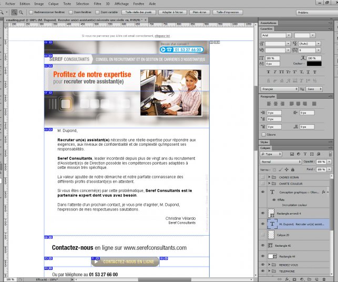Image resolution: width=338 pixels, height=282 pixels.
Task: Select the Rectangle 45 layer
Action: click(294, 246)
